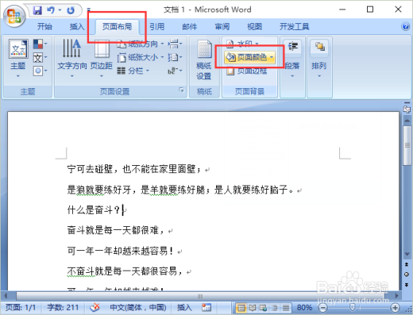The width and height of the screenshot is (413, 315).
Task: Switch to the 插入 tab
Action: click(77, 26)
